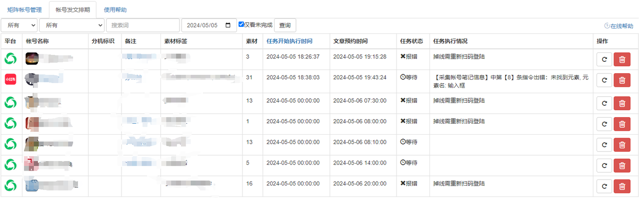This screenshot has height=198, width=639.
Task: Click 等待 status in the 14:00:00 row
Action: [x=408, y=163]
